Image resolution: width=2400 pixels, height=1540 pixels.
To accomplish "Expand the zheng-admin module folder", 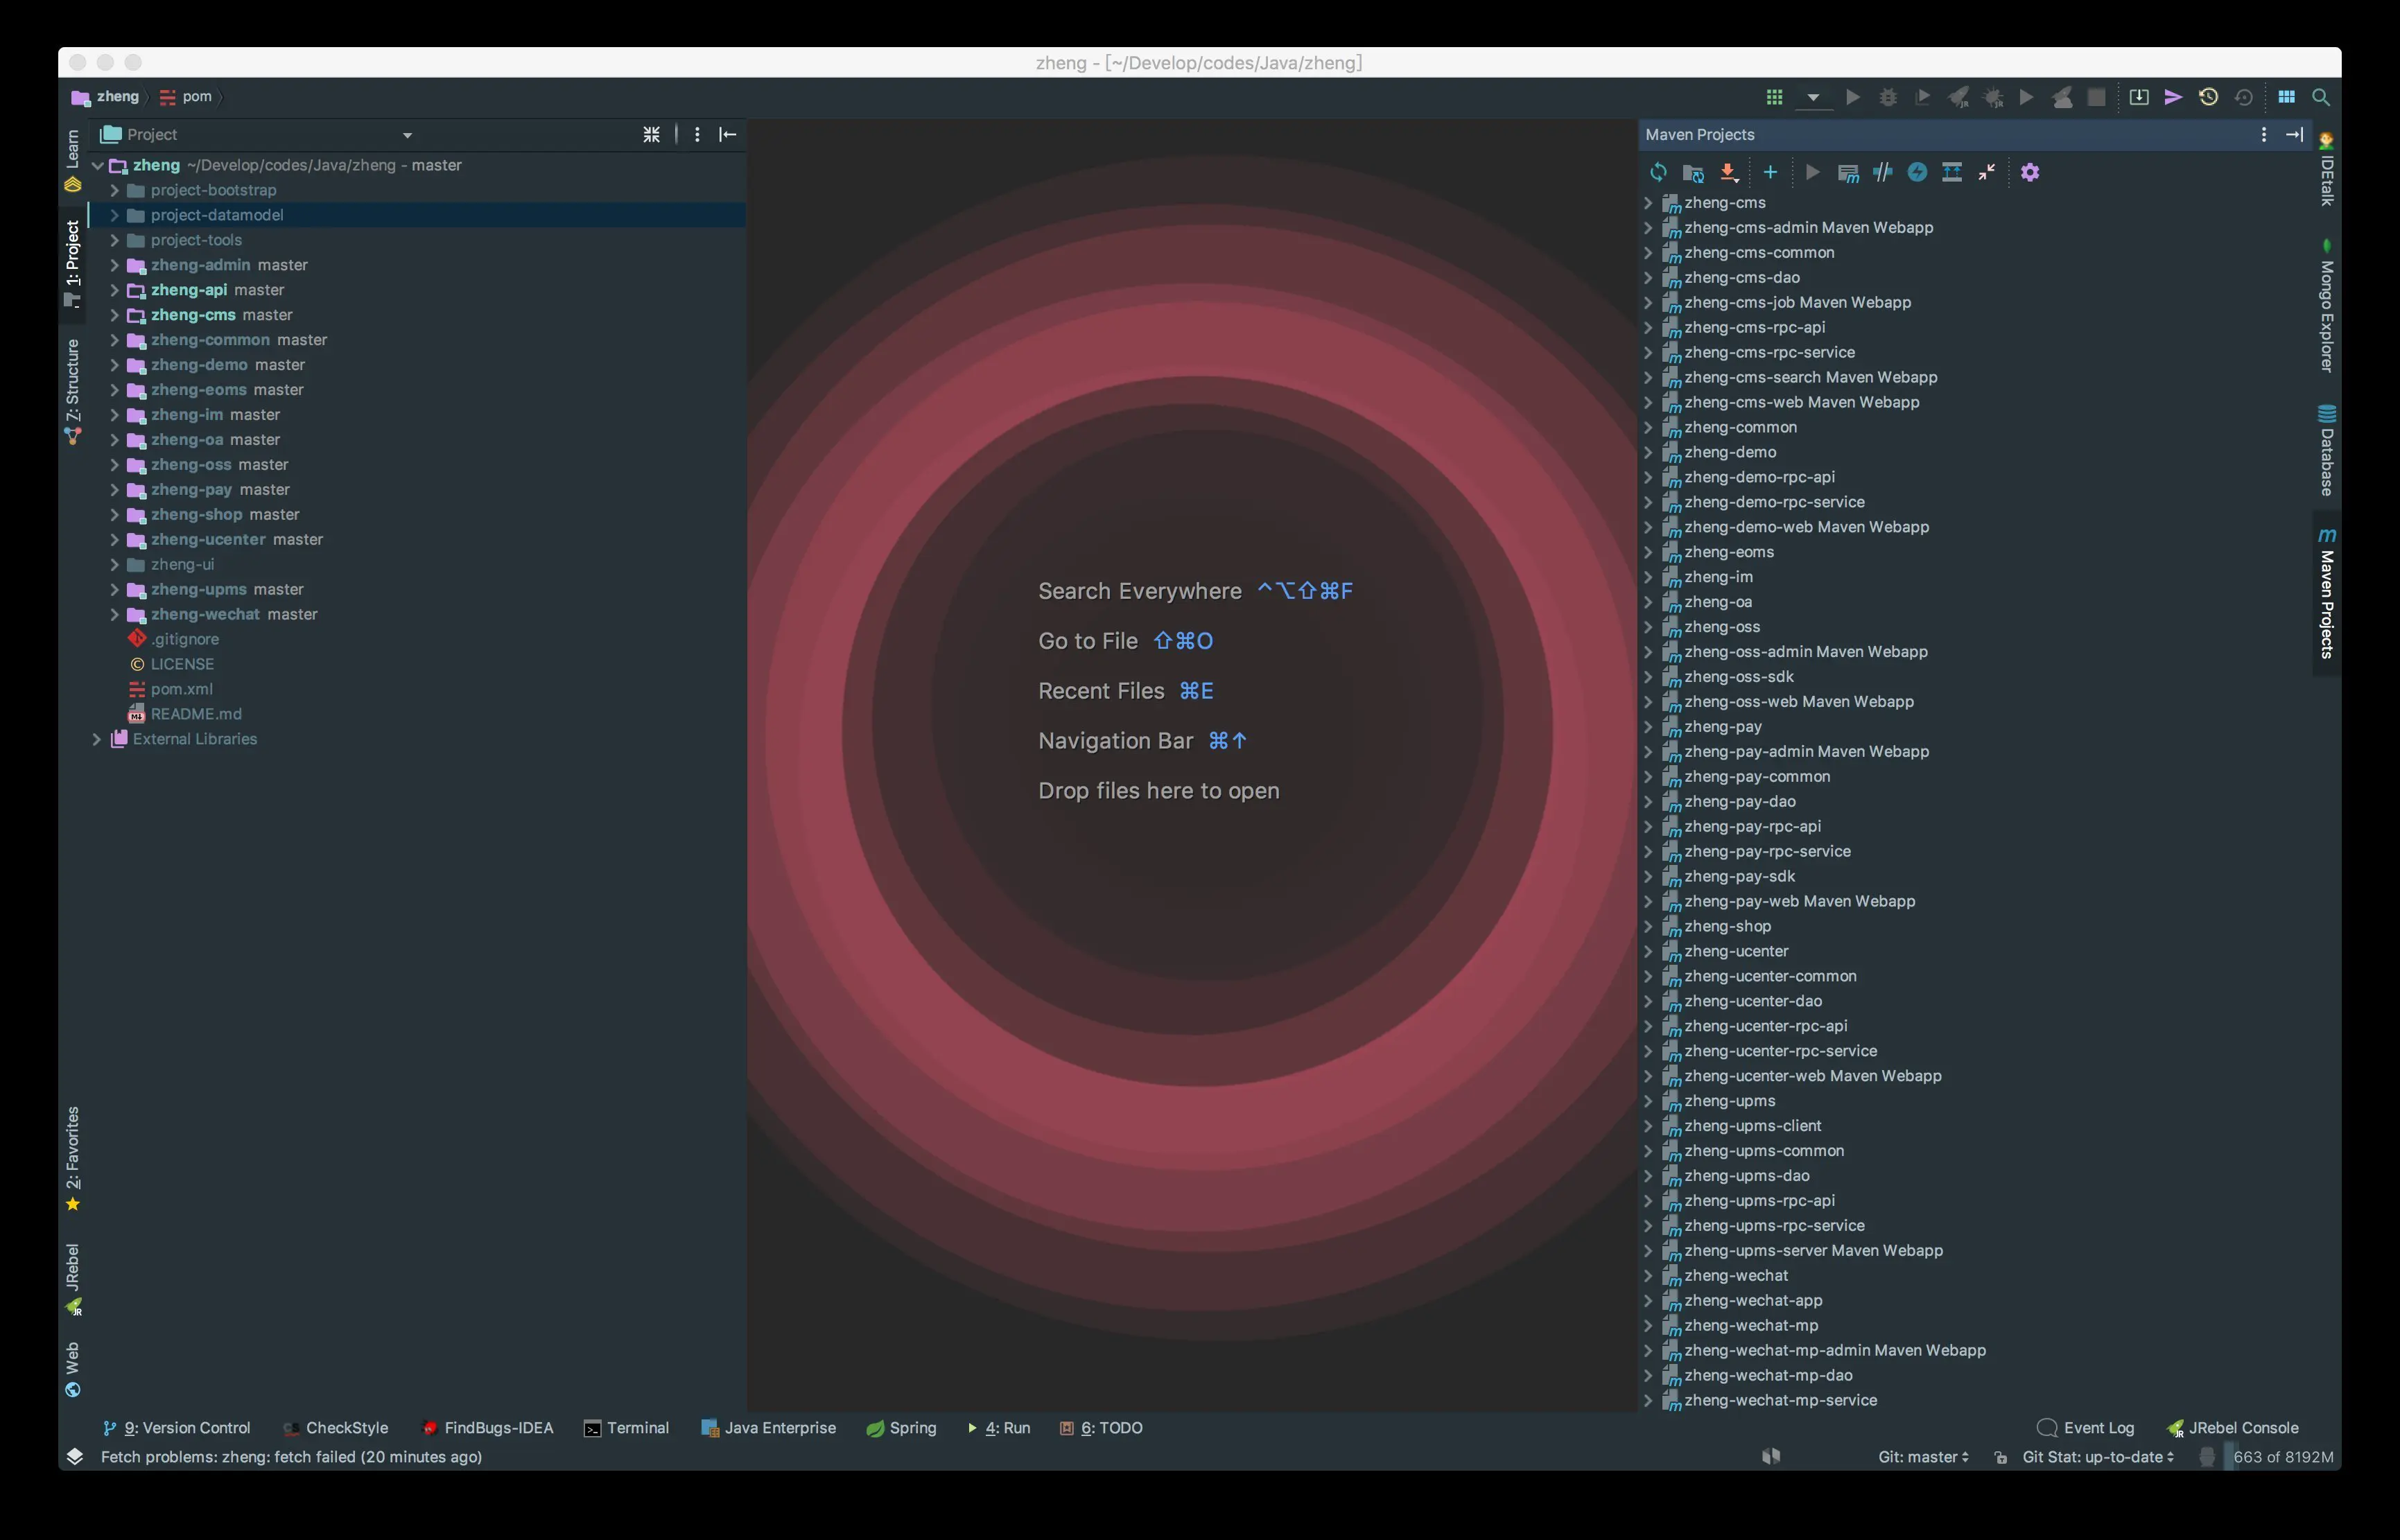I will 114,265.
